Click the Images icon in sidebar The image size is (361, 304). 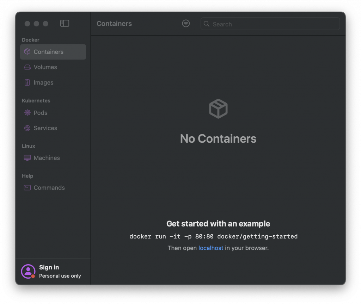(x=27, y=82)
